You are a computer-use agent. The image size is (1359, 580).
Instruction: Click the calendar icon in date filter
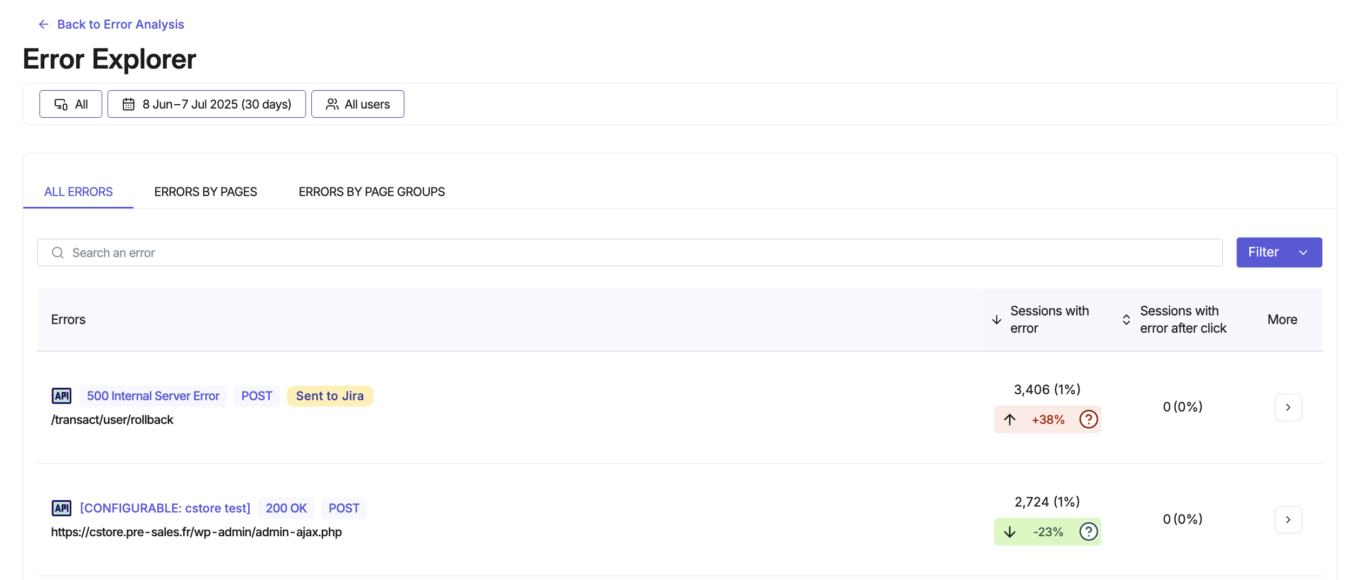click(128, 104)
